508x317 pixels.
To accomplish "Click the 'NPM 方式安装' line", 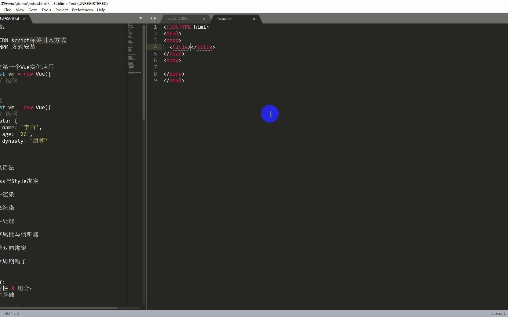I will click(18, 47).
